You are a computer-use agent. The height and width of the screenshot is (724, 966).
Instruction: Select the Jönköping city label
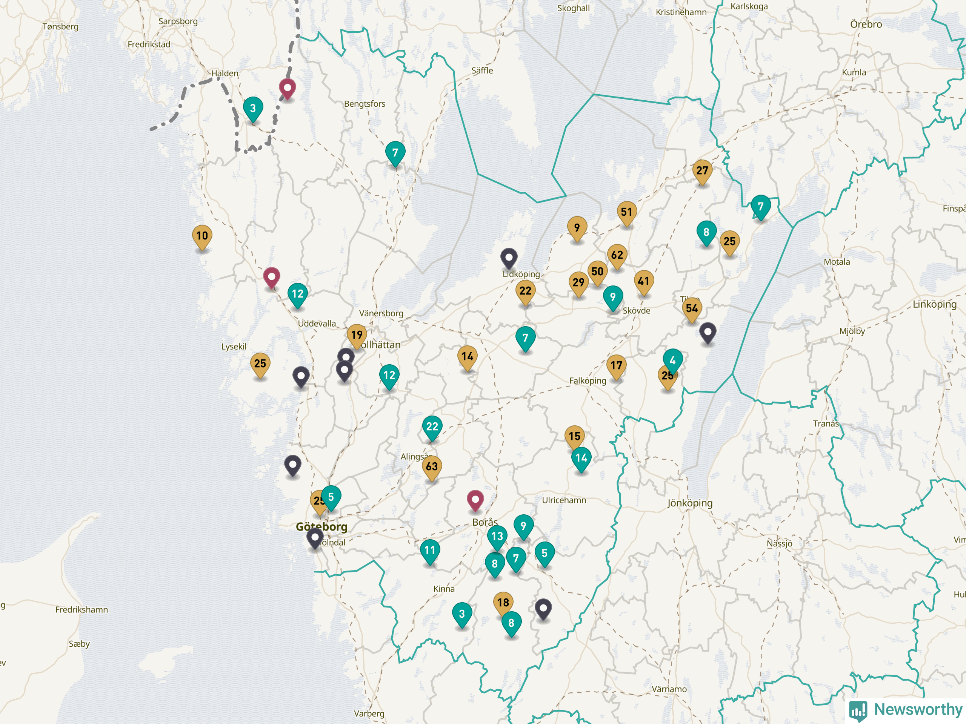(x=689, y=503)
